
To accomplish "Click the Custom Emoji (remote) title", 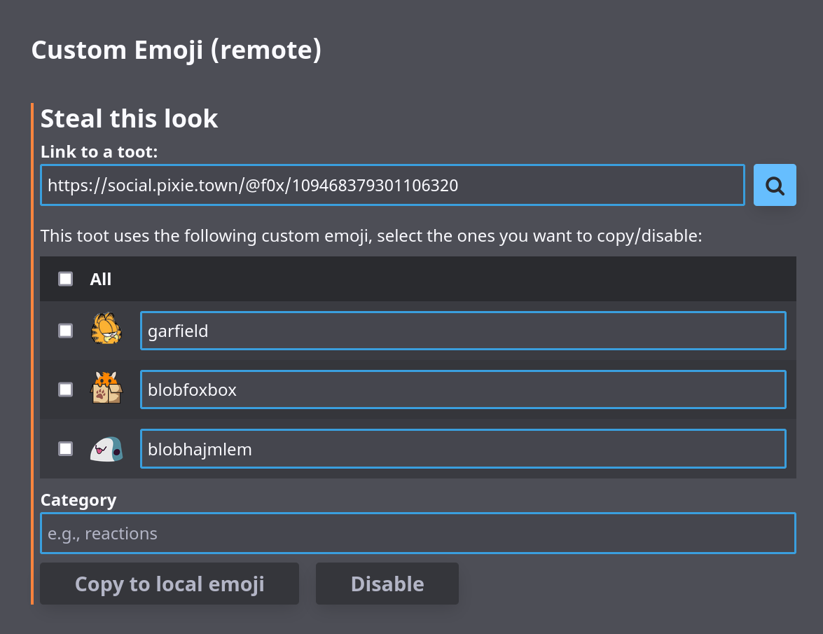I will click(x=176, y=49).
